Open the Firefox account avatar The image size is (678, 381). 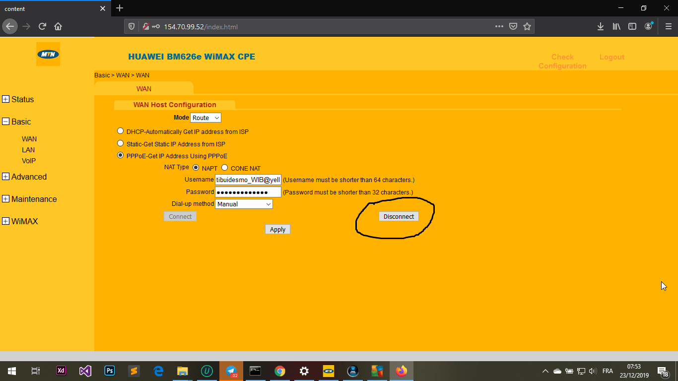coord(648,26)
